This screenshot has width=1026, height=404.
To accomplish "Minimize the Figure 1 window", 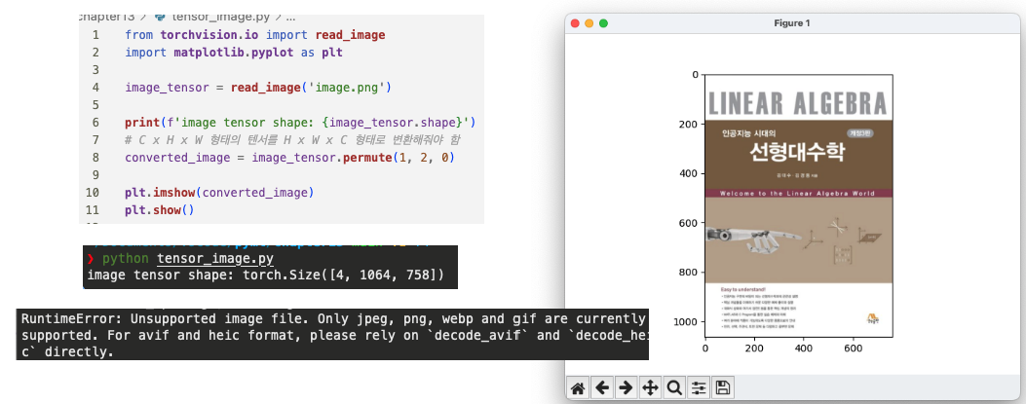I will (x=589, y=22).
